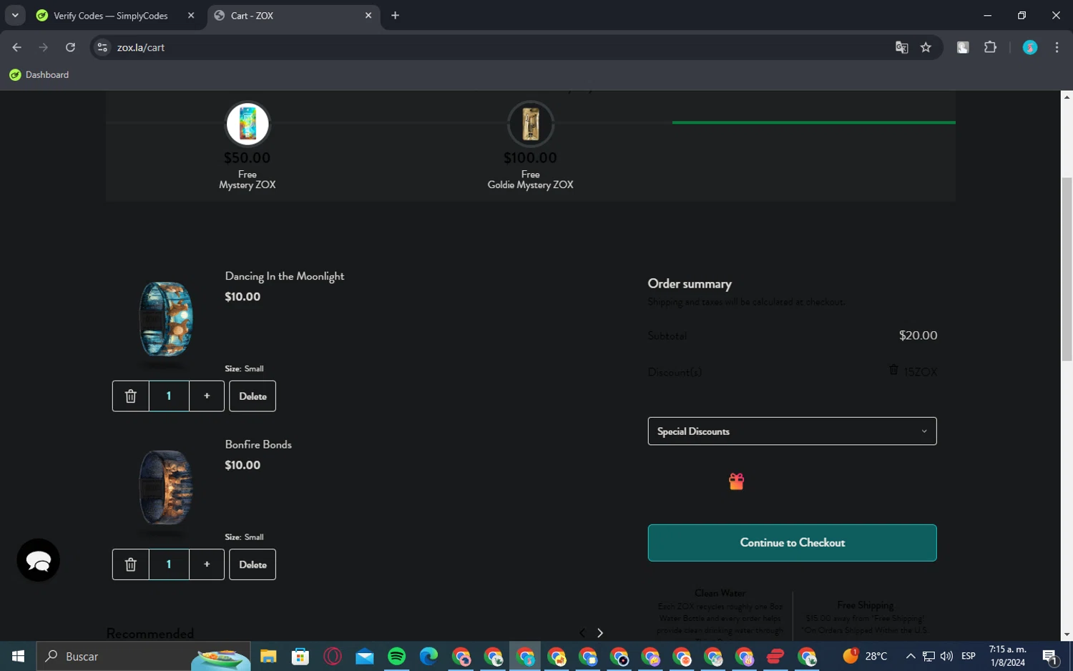Open the ESP keyboard language switcher
The image size is (1073, 671).
[x=969, y=656]
